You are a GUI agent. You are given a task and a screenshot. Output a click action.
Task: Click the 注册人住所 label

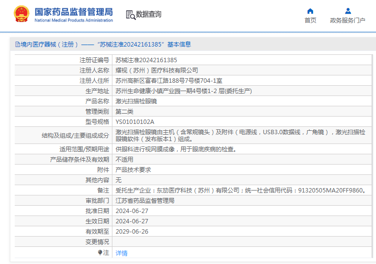point(94,81)
